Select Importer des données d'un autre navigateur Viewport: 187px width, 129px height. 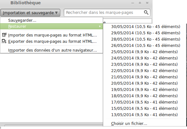51,50
